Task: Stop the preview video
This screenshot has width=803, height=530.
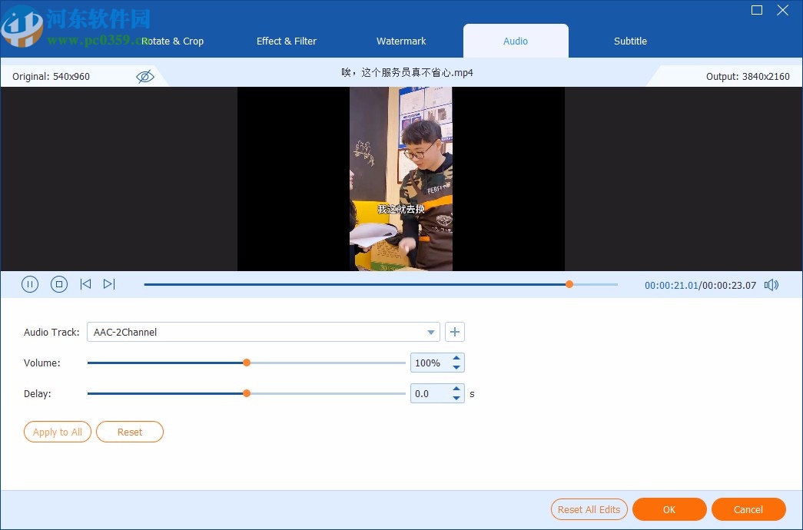Action: pyautogui.click(x=59, y=284)
